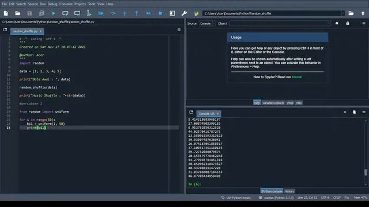The height and width of the screenshot is (207, 369).
Task: Click the console browse tabs icon
Action: tap(191, 112)
